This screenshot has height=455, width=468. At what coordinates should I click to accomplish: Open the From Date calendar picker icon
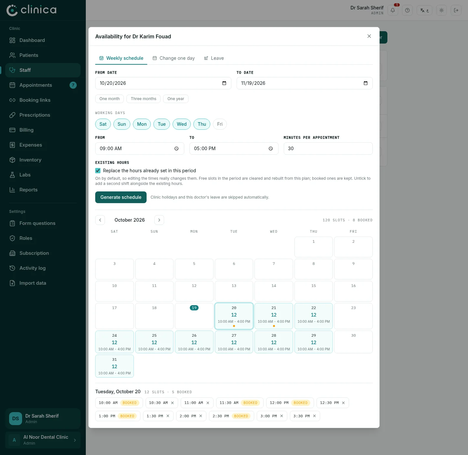(x=224, y=83)
